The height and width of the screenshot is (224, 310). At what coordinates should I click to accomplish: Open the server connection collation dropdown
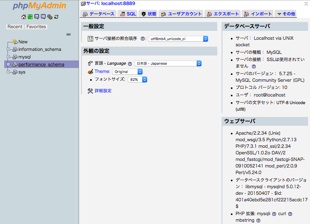point(178,39)
